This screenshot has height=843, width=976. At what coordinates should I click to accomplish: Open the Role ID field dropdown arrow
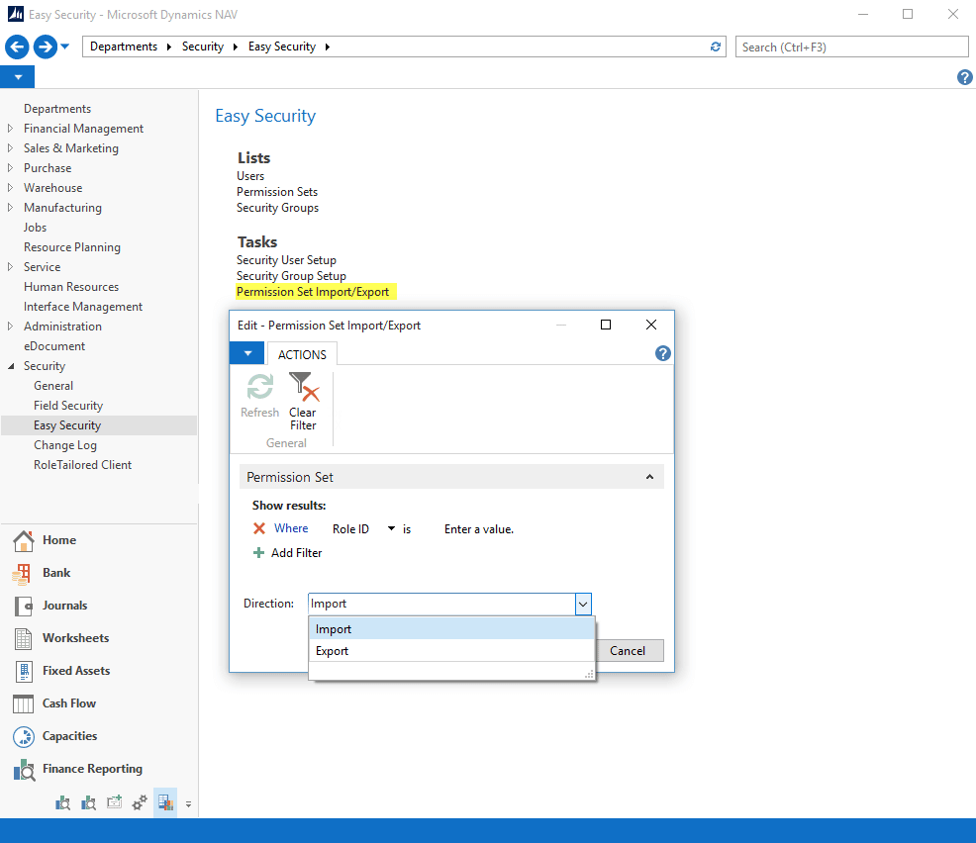click(392, 528)
